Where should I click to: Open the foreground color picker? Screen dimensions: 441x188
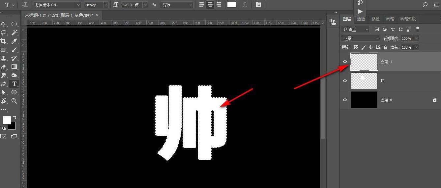pos(7,120)
